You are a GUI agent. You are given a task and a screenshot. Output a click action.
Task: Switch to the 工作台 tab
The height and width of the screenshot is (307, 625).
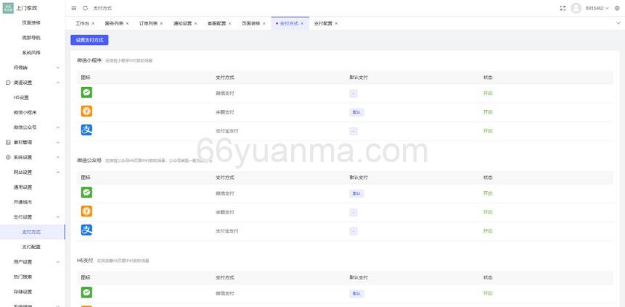point(83,23)
